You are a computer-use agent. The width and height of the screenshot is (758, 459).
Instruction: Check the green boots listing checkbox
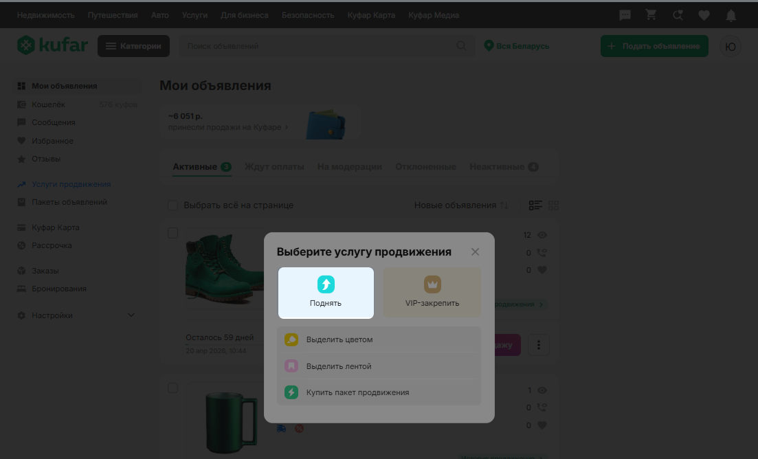click(172, 233)
